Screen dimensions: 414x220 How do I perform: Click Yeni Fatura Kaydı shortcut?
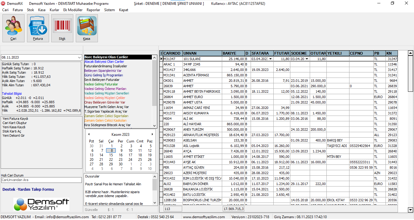pyautogui.click(x=15, y=119)
